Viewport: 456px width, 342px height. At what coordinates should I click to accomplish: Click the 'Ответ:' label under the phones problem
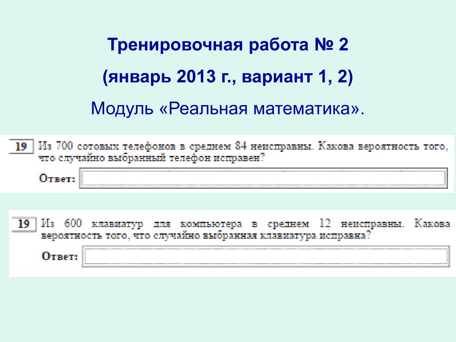[x=57, y=178]
